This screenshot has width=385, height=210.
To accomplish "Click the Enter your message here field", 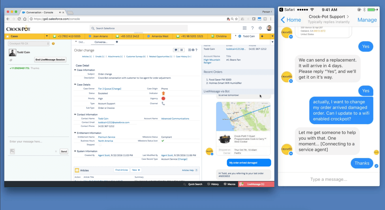I will 38,142.
